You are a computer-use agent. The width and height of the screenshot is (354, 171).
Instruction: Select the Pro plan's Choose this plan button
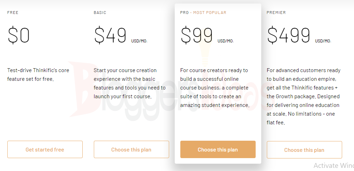click(218, 150)
